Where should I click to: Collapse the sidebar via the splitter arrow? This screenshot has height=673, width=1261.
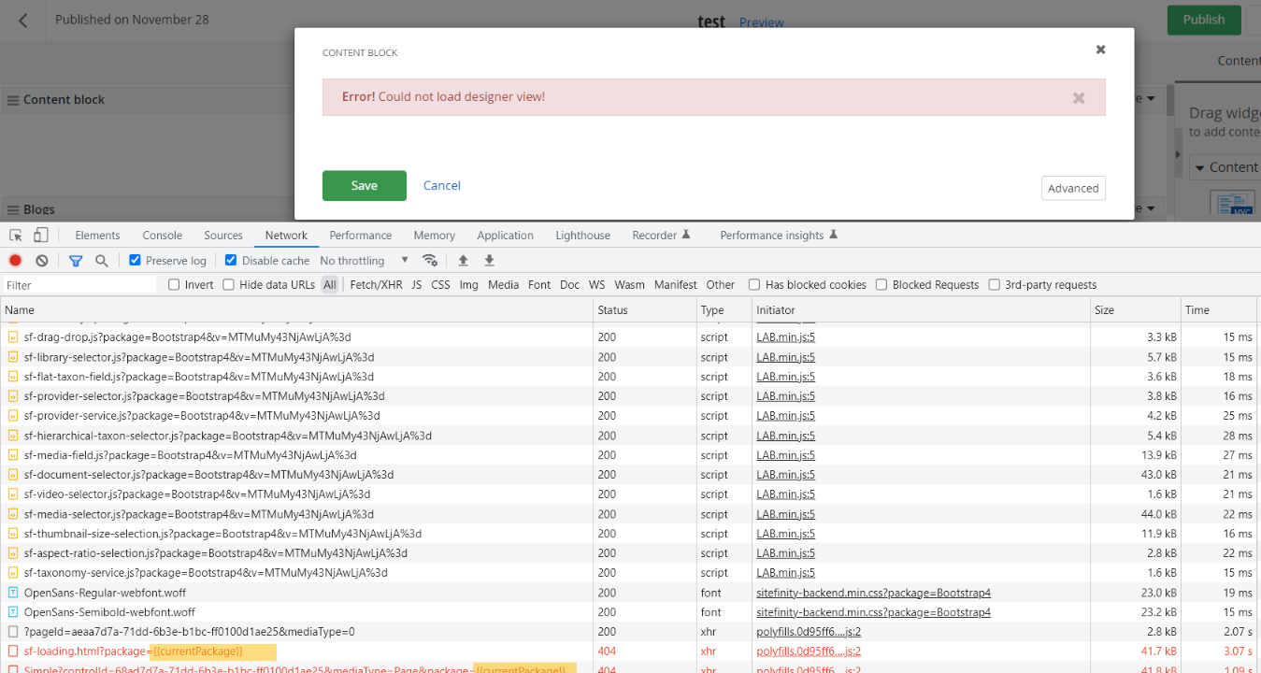[1178, 155]
